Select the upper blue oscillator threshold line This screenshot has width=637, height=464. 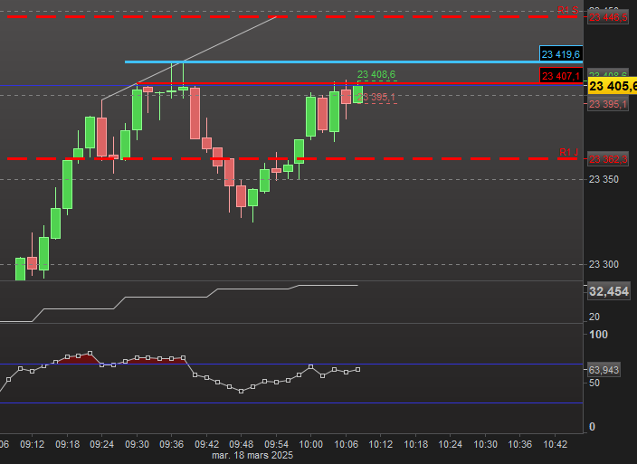coord(291,365)
